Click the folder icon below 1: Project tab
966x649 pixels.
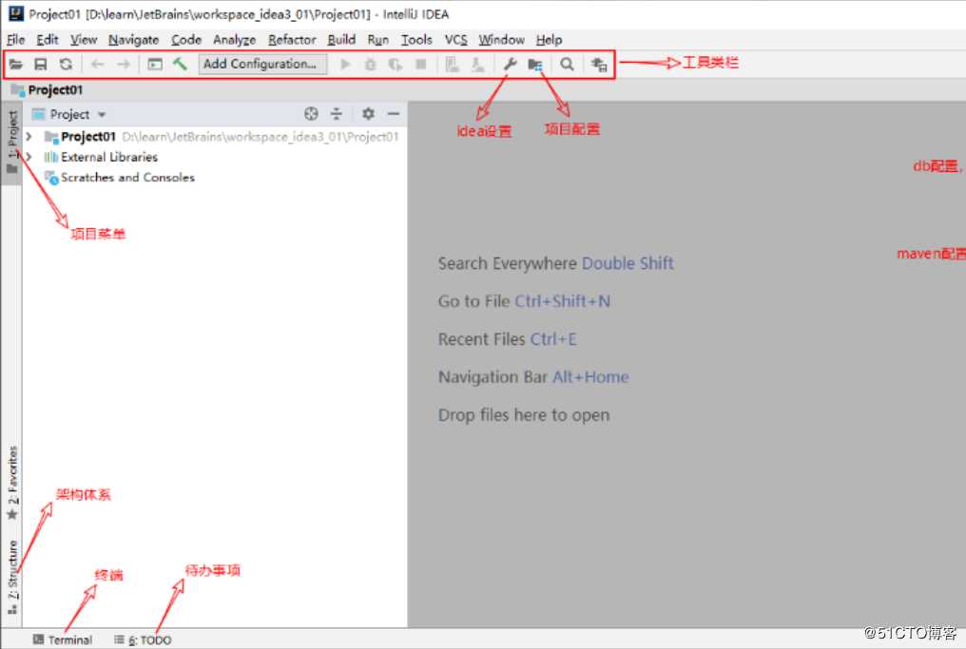(x=11, y=168)
